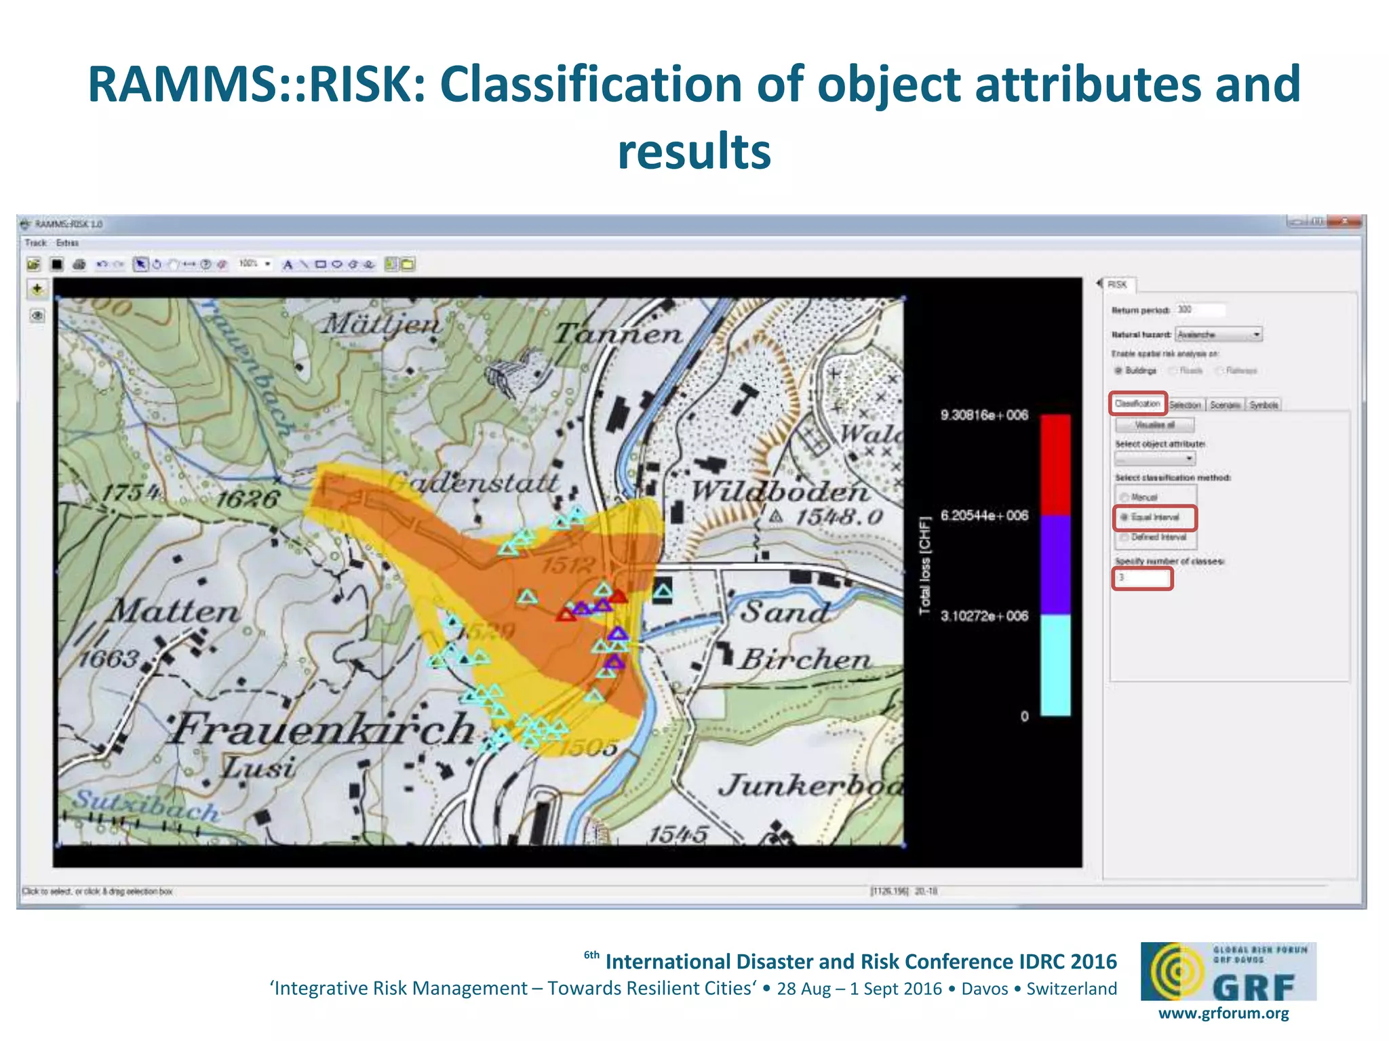Click the plus add-layer icon left of map
Viewport: 1389px width, 1041px height.
[37, 289]
